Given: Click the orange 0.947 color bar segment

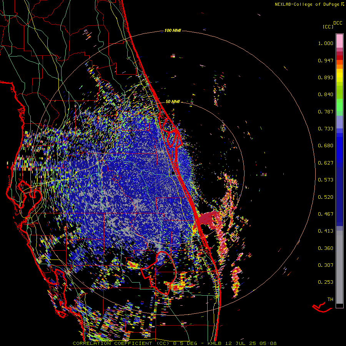Looking at the screenshot, I should [x=339, y=62].
